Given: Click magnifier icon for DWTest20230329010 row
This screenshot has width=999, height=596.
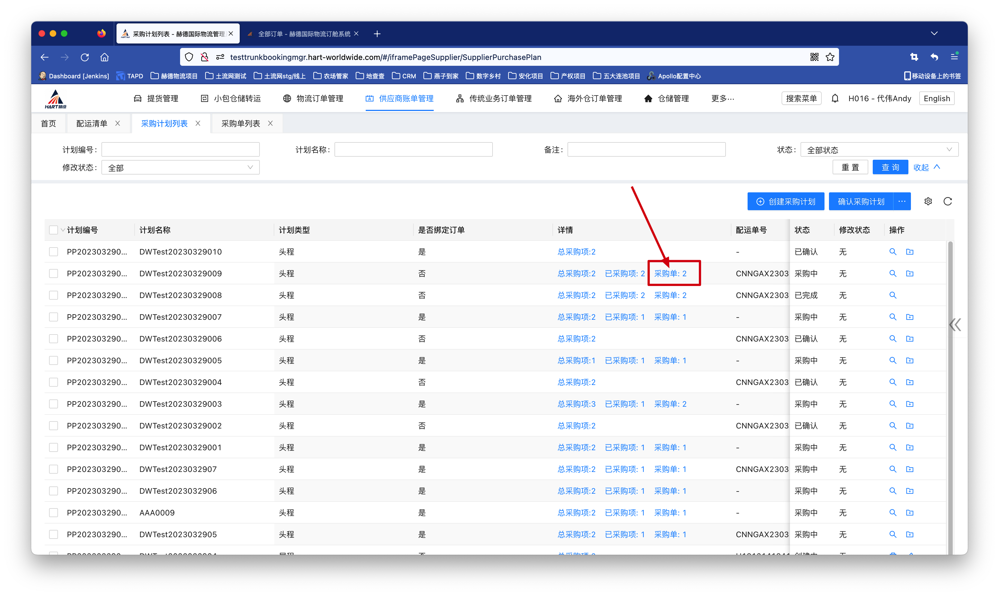Looking at the screenshot, I should point(893,252).
